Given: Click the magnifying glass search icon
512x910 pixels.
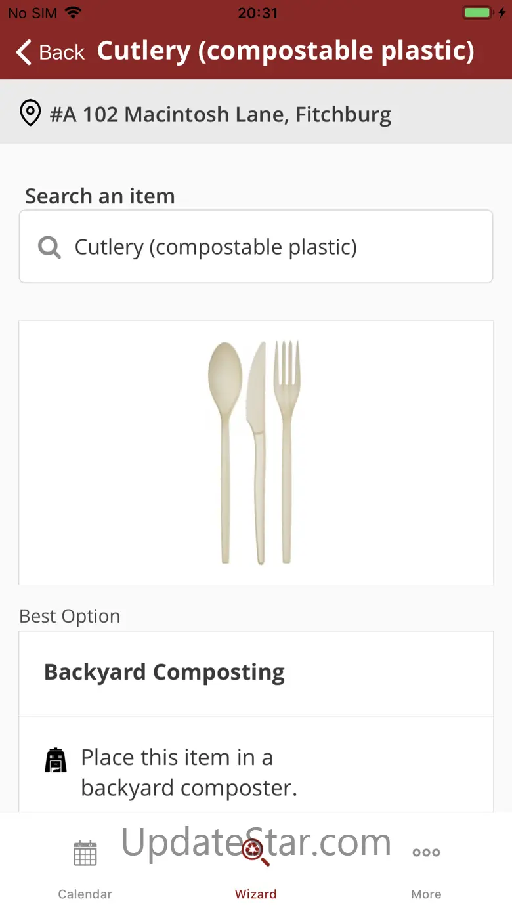Looking at the screenshot, I should coord(49,247).
